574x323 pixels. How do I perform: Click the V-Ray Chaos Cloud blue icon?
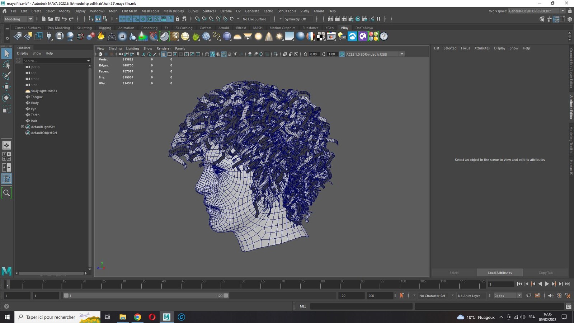352,36
